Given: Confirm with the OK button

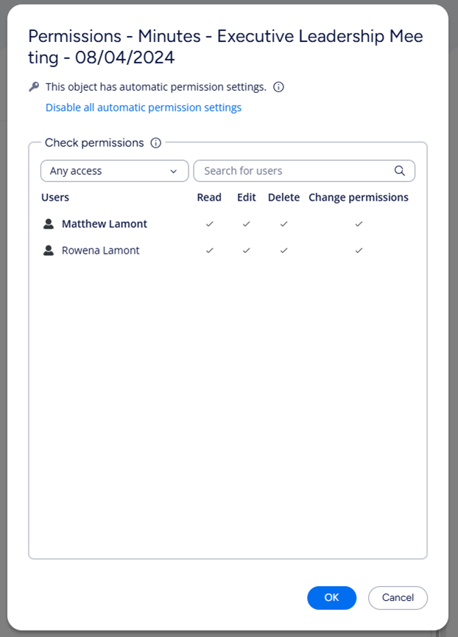Looking at the screenshot, I should (332, 598).
